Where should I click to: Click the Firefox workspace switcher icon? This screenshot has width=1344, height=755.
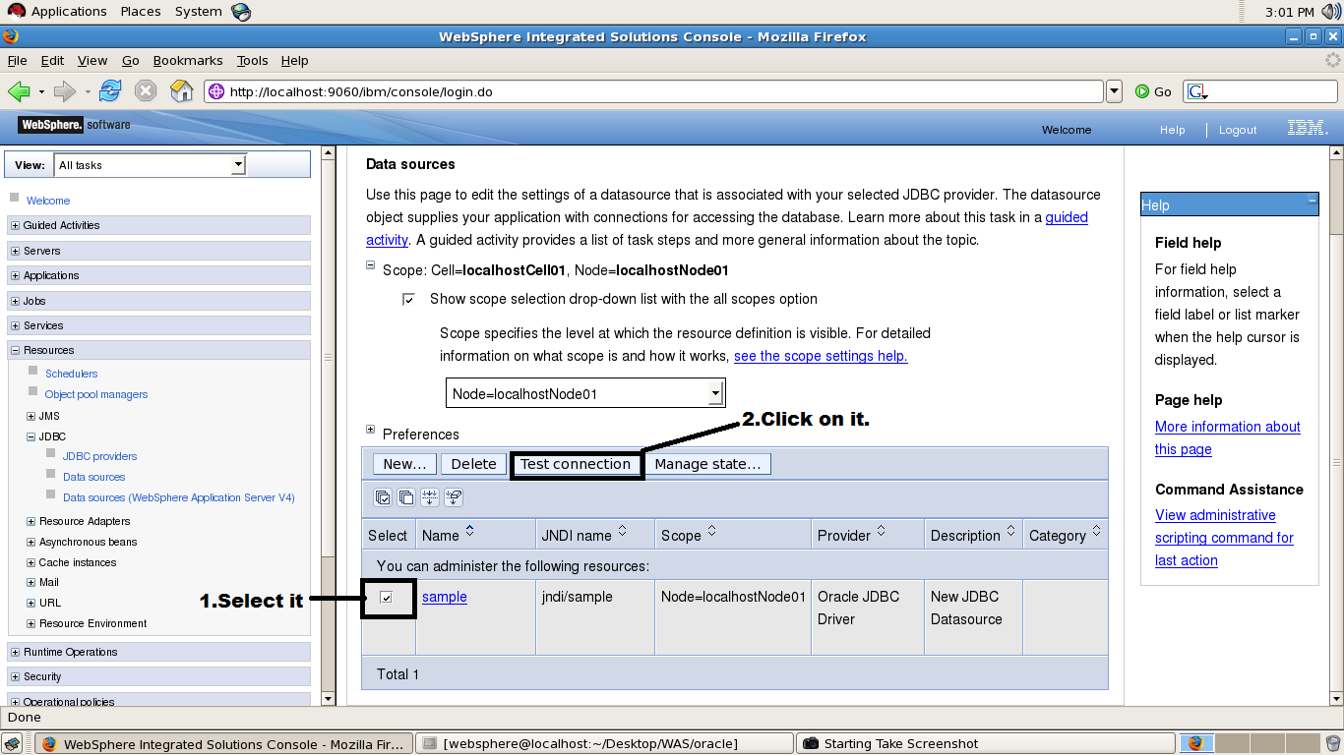pyautogui.click(x=1197, y=743)
